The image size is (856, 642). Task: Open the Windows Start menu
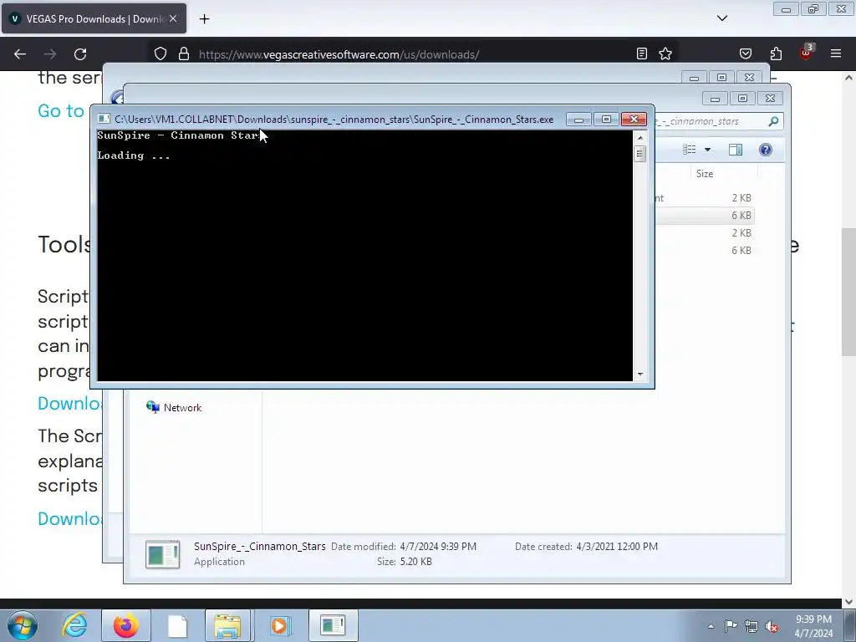(23, 625)
